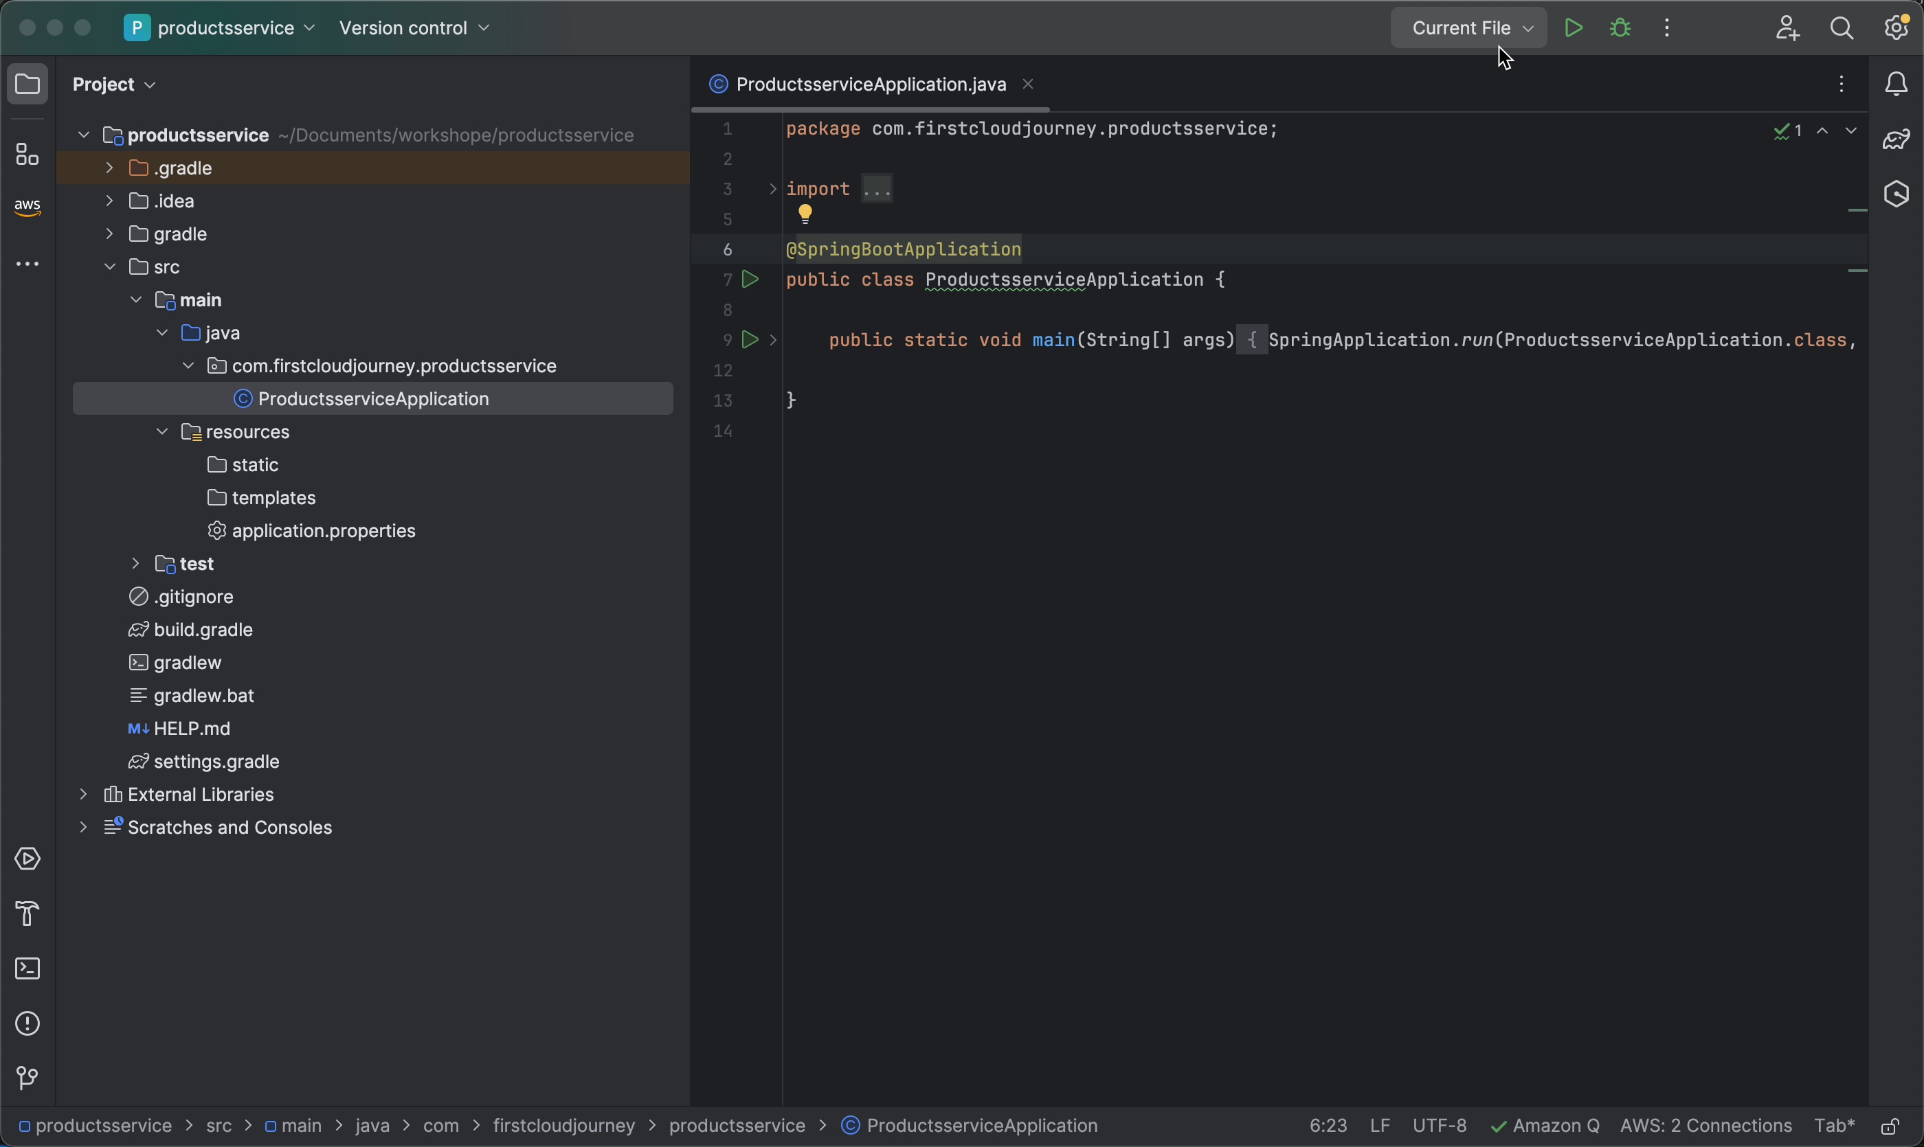The image size is (1924, 1147).
Task: Open the Notifications bell icon
Action: click(x=1896, y=84)
